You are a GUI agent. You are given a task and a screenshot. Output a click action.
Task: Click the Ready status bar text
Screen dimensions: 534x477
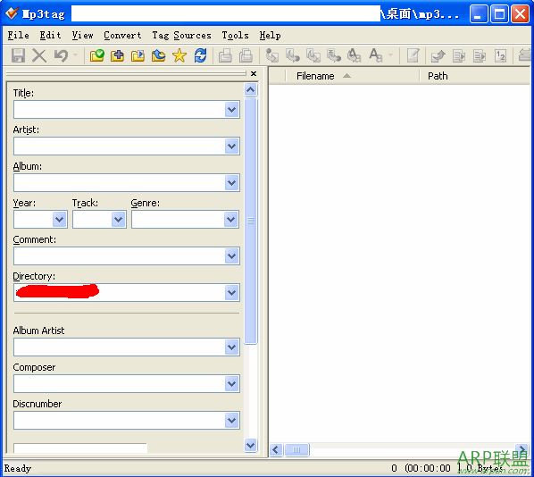tap(18, 468)
